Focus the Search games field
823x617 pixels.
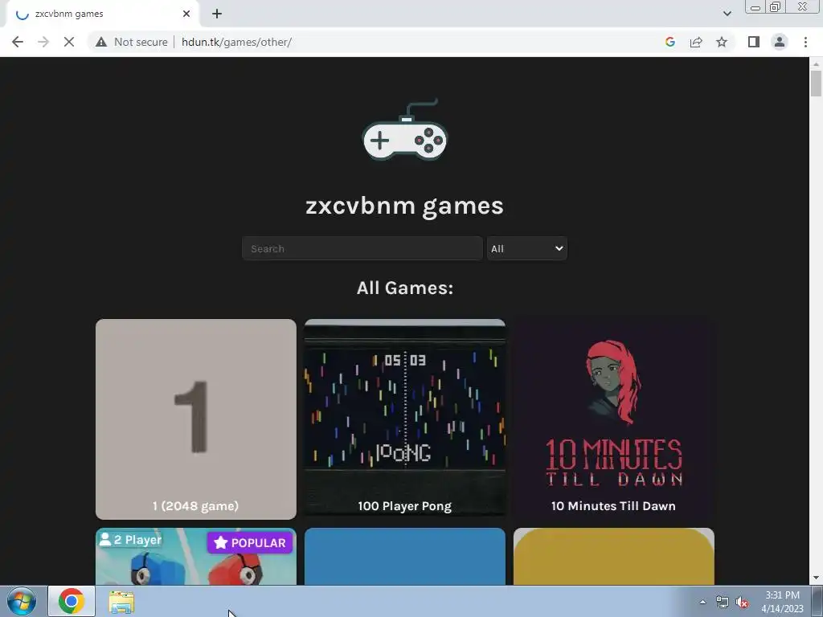pyautogui.click(x=362, y=249)
